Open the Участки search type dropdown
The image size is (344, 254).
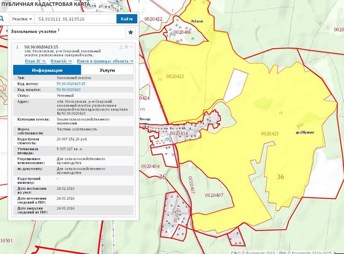tap(22, 19)
